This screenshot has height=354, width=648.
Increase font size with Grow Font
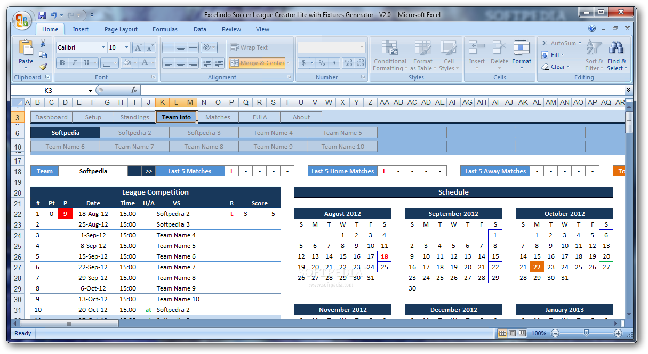(x=139, y=48)
